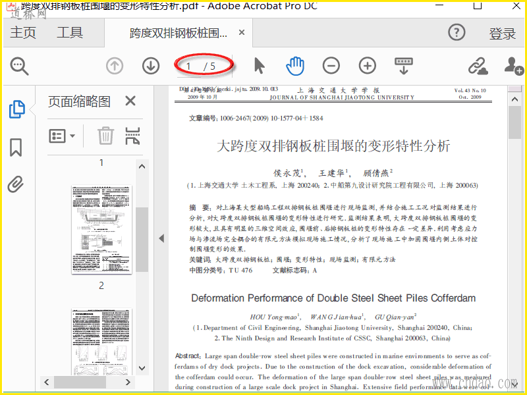Click the thumbnail panel vertical scrollbar thumb
527x395 pixels.
pos(142,240)
